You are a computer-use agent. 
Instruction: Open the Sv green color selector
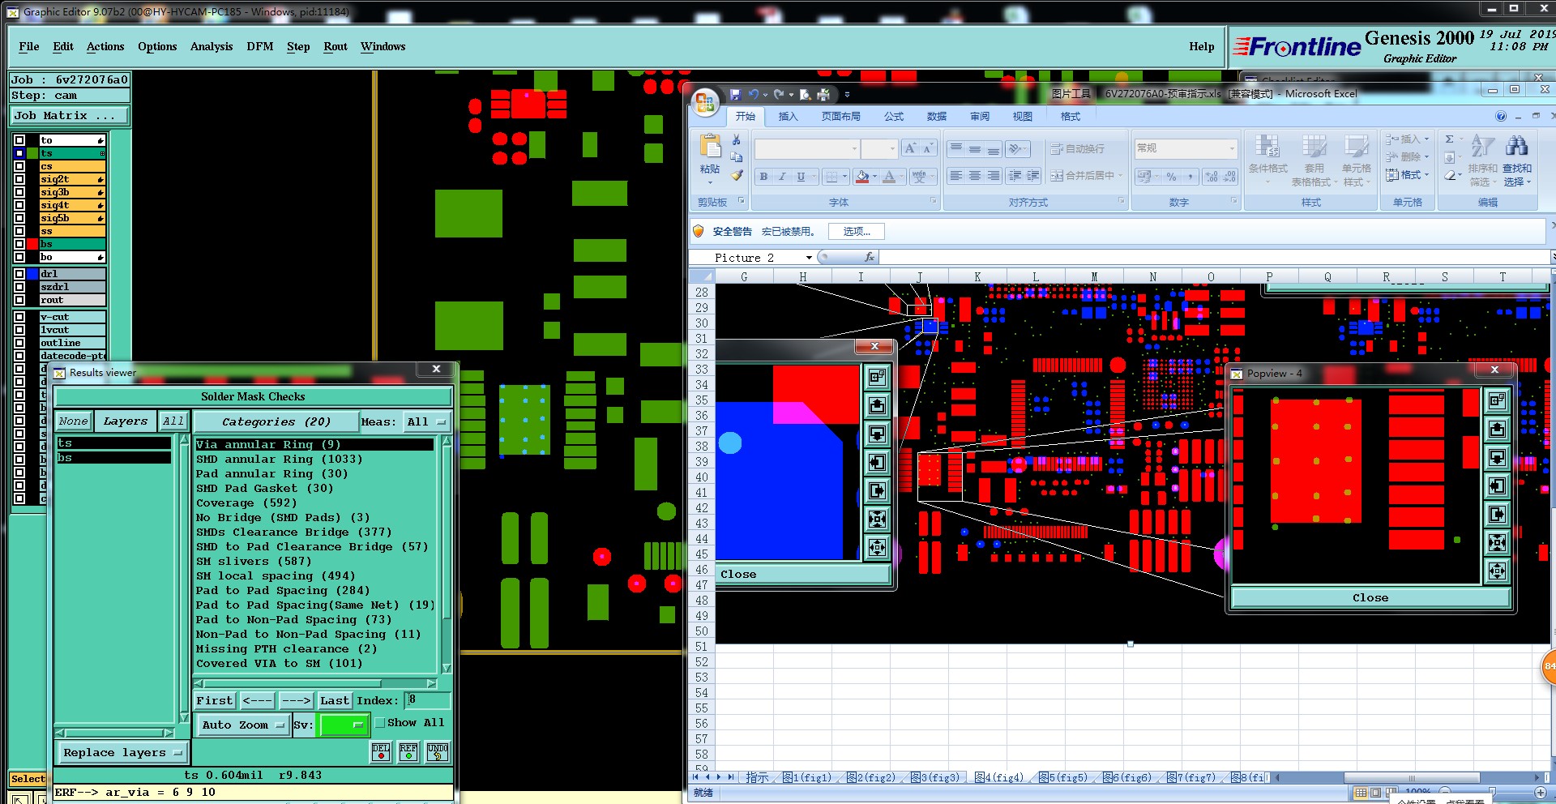click(344, 725)
